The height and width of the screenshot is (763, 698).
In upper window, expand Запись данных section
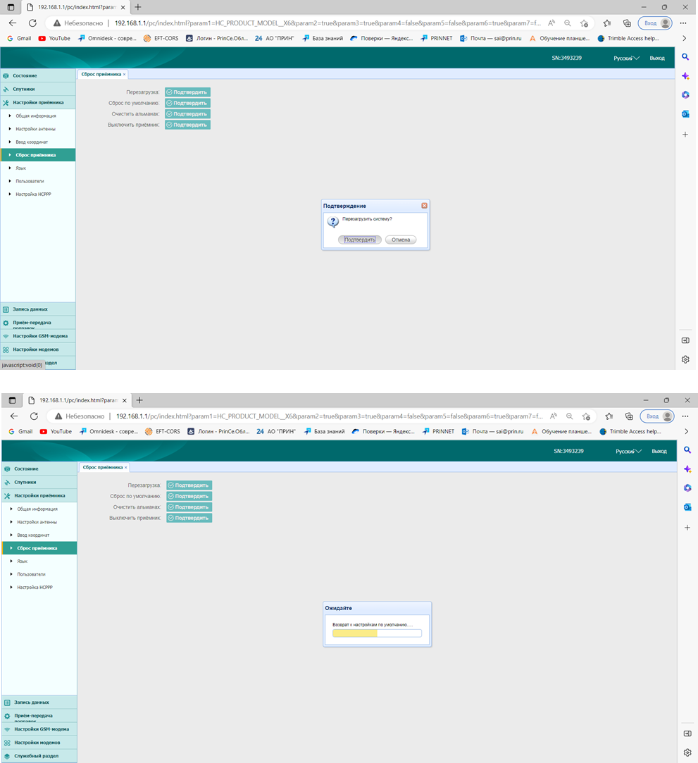[38, 309]
